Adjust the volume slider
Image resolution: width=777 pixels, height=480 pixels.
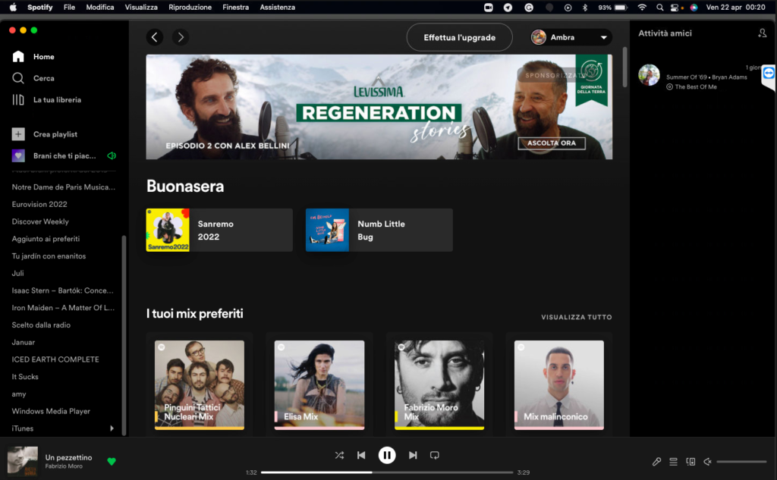point(741,462)
